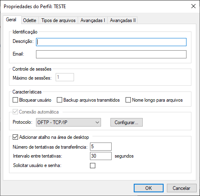Confirm the dialog with OK
This screenshot has height=196, width=200.
point(148,188)
